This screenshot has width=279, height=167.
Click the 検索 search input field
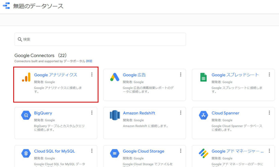[100, 39]
